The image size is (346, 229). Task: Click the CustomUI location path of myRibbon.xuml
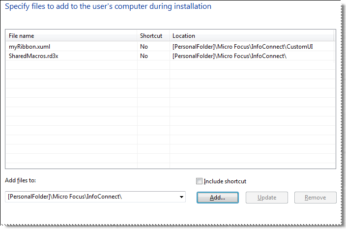pyautogui.click(x=243, y=47)
